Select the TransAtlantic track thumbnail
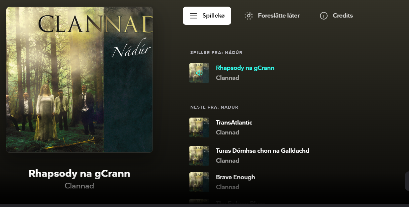 coord(199,128)
